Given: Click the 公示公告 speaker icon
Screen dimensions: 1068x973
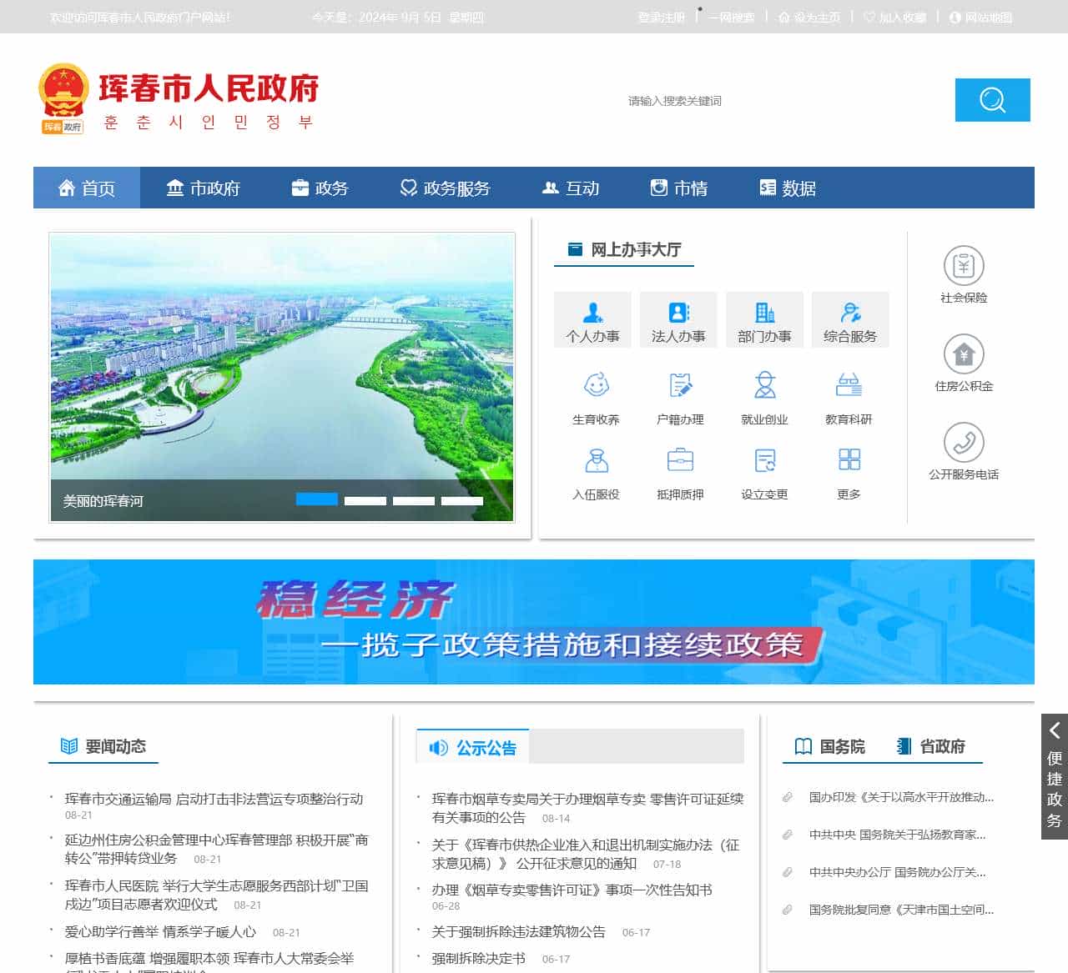Looking at the screenshot, I should coord(438,748).
